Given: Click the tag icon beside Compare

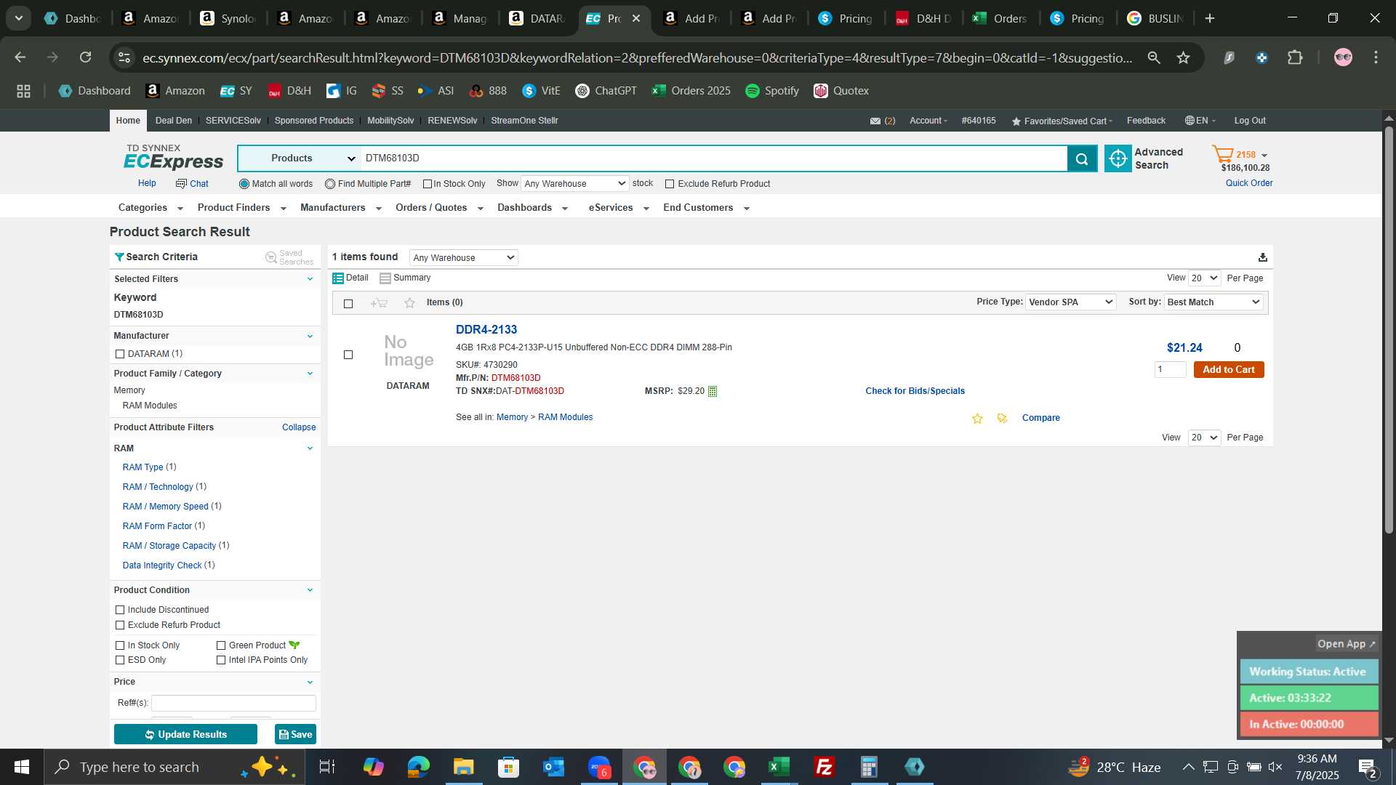Looking at the screenshot, I should [1002, 419].
